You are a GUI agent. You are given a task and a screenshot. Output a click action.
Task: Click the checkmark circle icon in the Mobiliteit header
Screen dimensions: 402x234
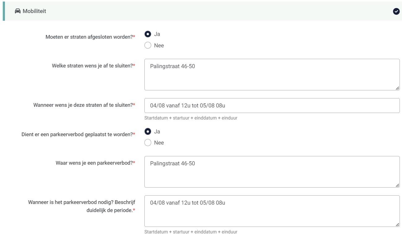396,11
